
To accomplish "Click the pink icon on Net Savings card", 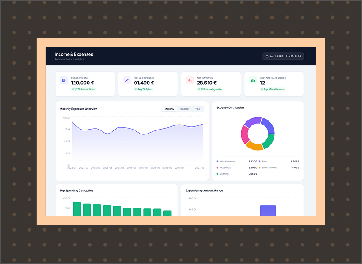I will pyautogui.click(x=190, y=80).
